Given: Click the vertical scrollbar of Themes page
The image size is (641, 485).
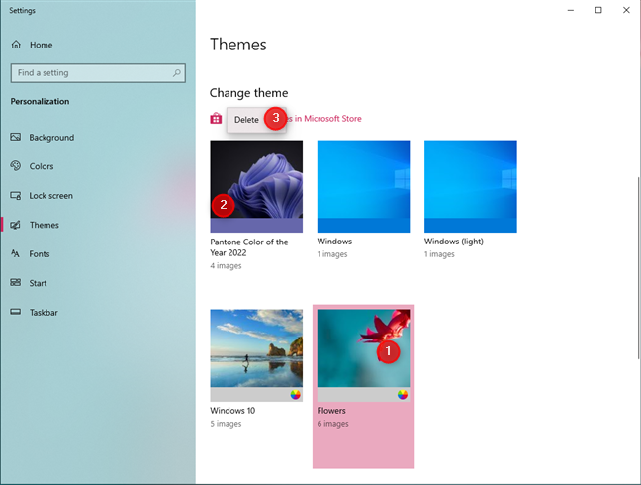Looking at the screenshot, I should pyautogui.click(x=638, y=268).
